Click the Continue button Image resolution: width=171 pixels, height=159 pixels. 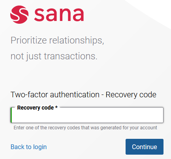pos(145,147)
